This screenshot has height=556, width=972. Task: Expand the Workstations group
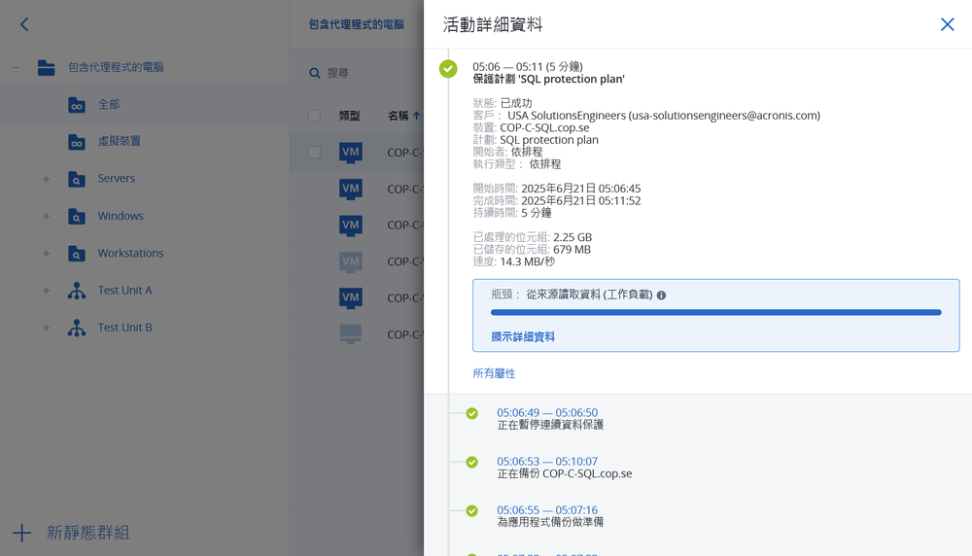(x=46, y=254)
